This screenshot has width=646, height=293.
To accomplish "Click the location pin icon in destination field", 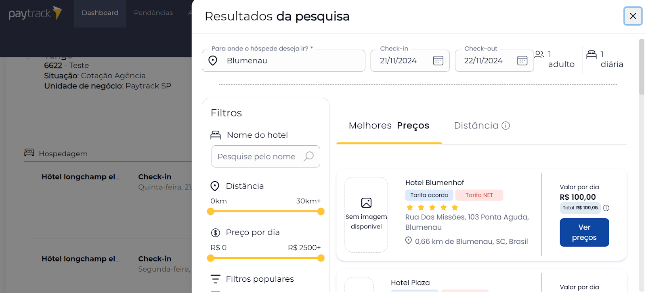I will (213, 61).
